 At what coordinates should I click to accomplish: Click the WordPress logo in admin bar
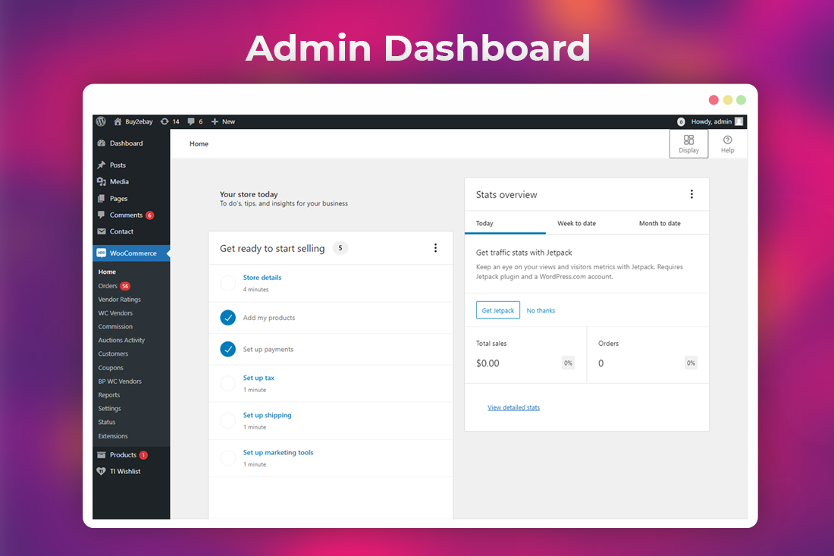[x=101, y=121]
